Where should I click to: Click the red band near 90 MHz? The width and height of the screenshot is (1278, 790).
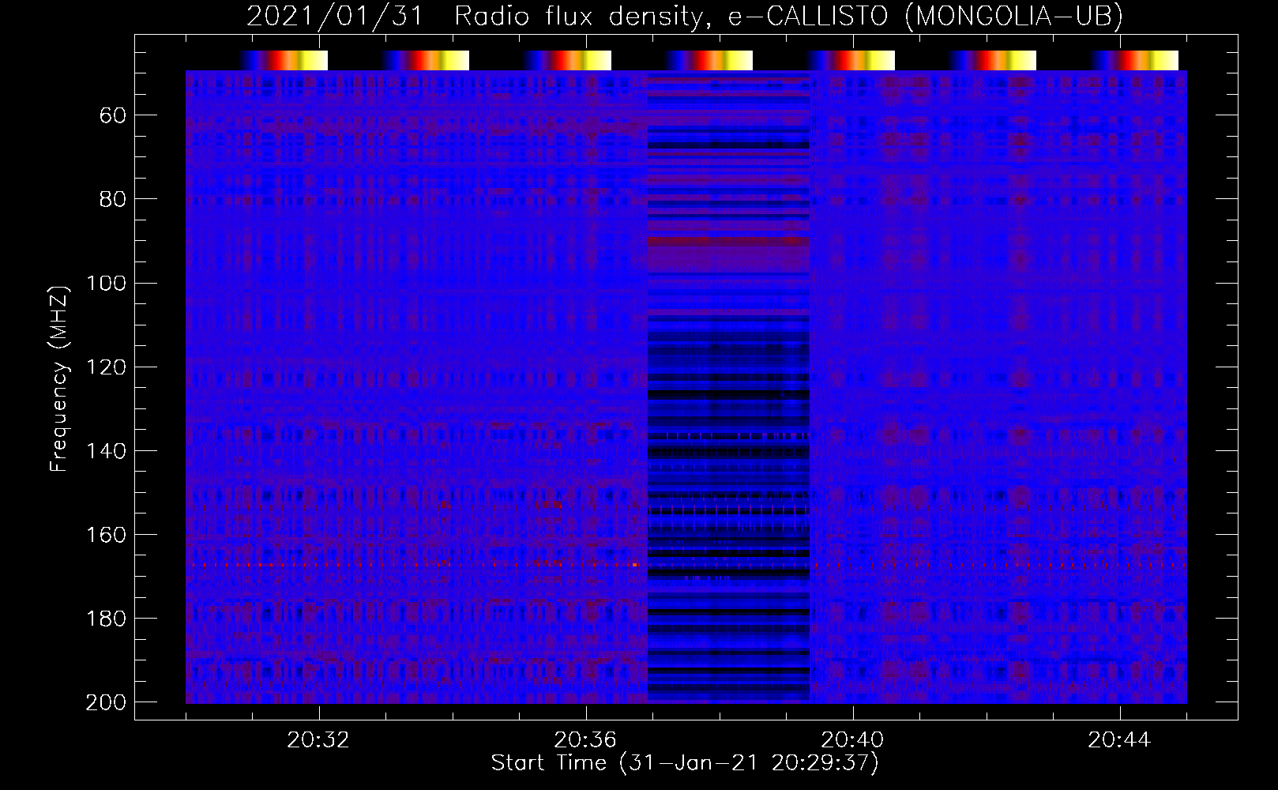[728, 241]
